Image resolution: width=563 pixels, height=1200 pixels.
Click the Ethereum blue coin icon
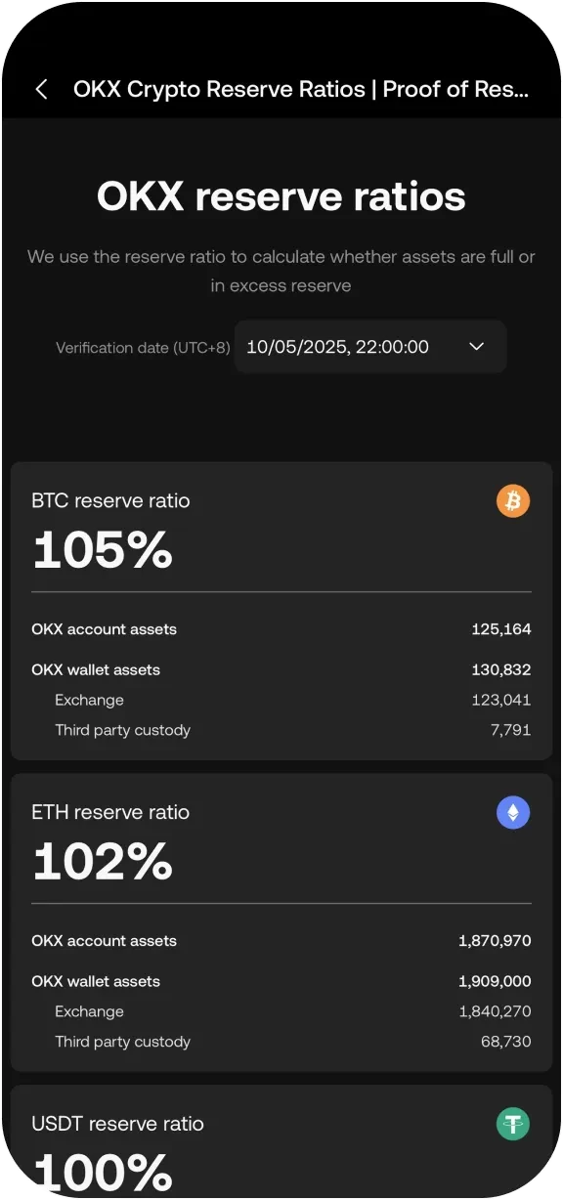coord(513,813)
